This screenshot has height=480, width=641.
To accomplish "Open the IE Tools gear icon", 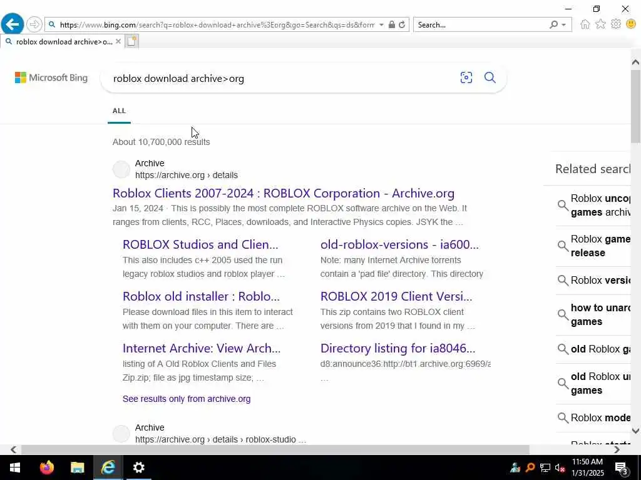I will coord(616,24).
